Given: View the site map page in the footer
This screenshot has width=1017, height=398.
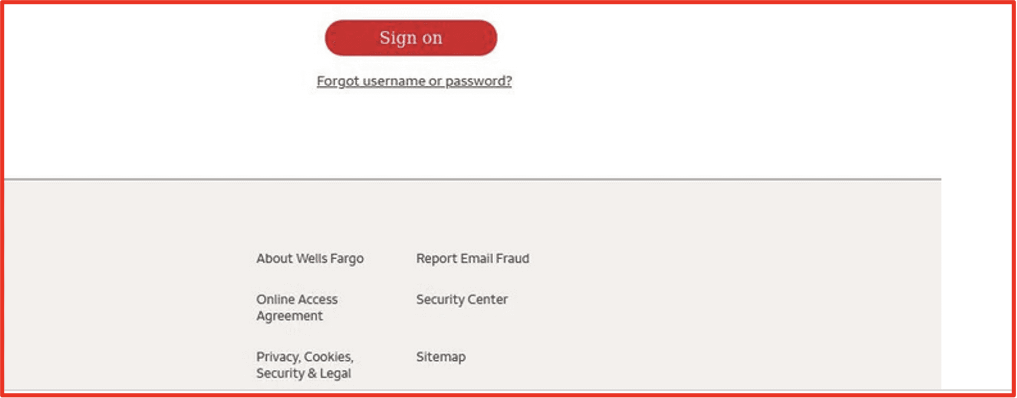Looking at the screenshot, I should point(441,357).
